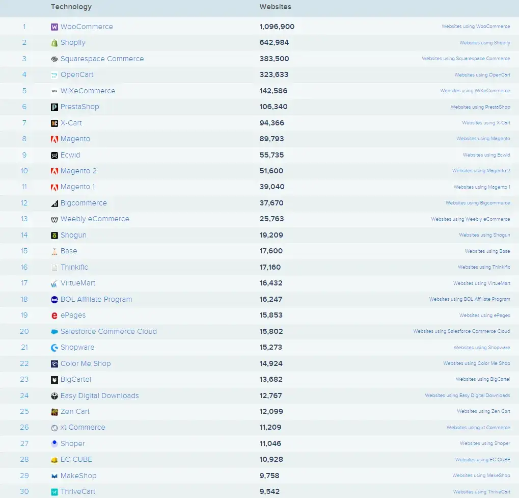Click the Weebly eCommerce logo icon
Screen dimensions: 519x498
pos(54,219)
